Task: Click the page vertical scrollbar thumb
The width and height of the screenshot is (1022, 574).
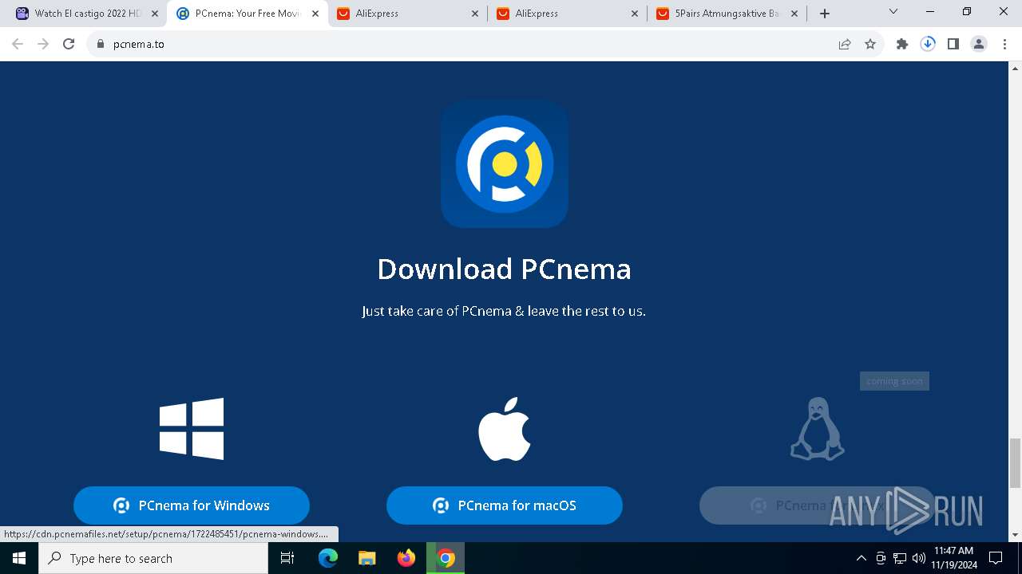Action: (x=1016, y=462)
